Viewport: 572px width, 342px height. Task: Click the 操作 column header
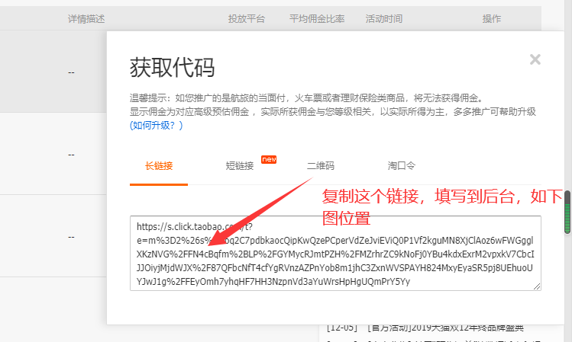pyautogui.click(x=492, y=18)
